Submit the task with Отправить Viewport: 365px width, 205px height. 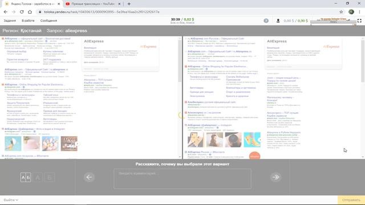[x=351, y=200]
